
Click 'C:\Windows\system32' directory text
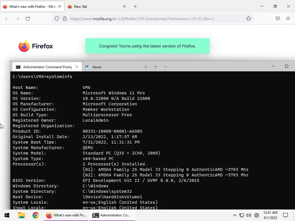(x=107, y=191)
